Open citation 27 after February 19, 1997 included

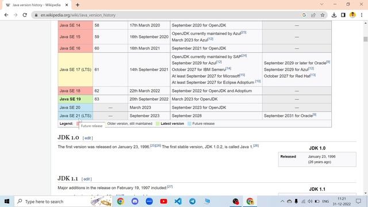coord(170,186)
